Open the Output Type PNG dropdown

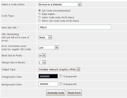click(59, 69)
